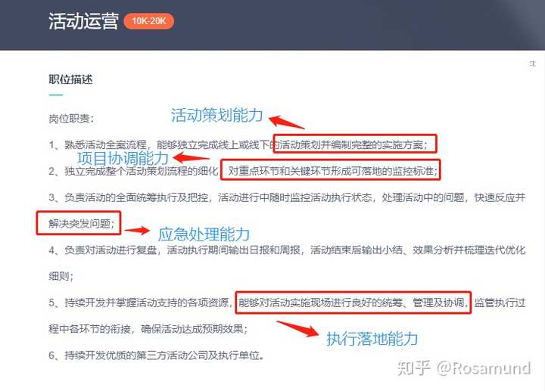Select the 活动运营 job title heading
The height and width of the screenshot is (391, 545).
tap(83, 21)
